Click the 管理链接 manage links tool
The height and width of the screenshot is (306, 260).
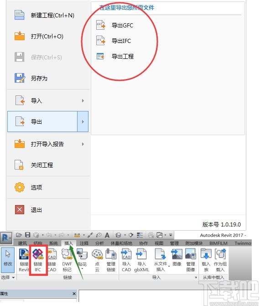pos(111,260)
